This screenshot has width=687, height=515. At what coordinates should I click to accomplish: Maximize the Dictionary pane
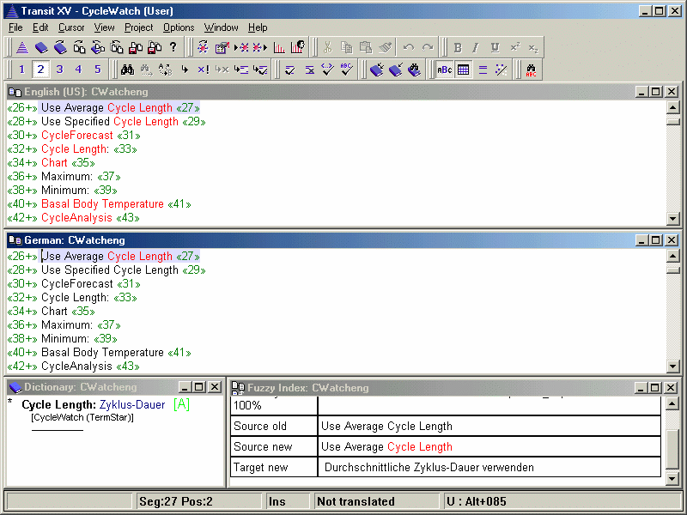[x=199, y=387]
